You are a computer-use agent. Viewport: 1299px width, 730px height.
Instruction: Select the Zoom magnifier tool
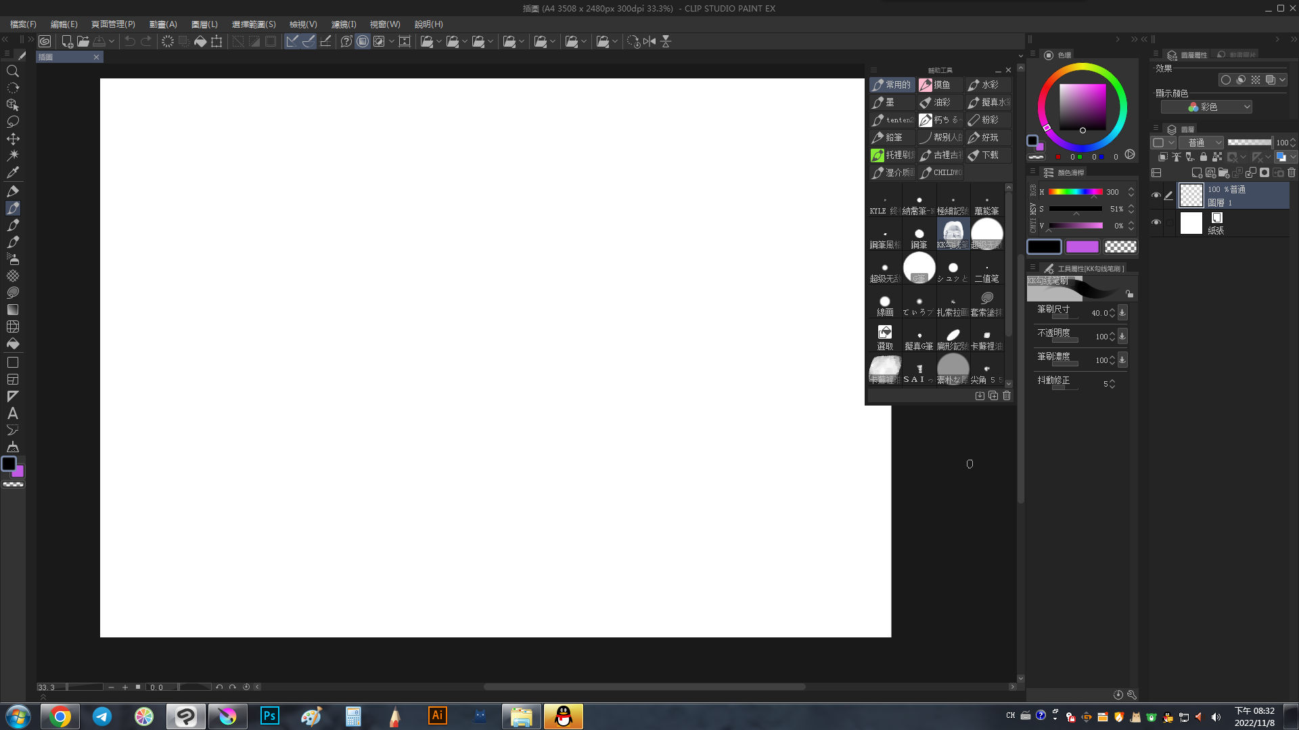[x=12, y=71]
